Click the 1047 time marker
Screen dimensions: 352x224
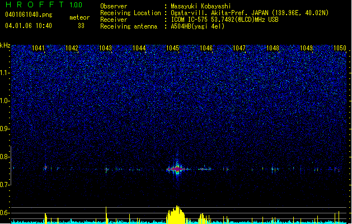tap(240, 48)
